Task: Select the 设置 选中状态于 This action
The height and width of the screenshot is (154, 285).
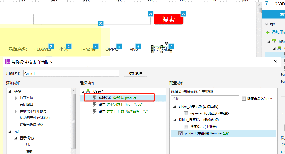Action: pos(121,104)
